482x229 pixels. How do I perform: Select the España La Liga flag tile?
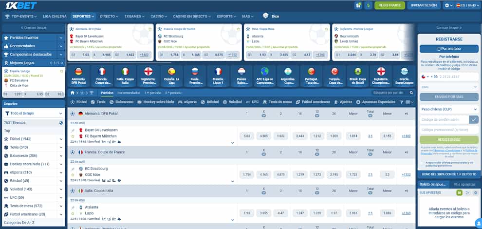coord(171,76)
